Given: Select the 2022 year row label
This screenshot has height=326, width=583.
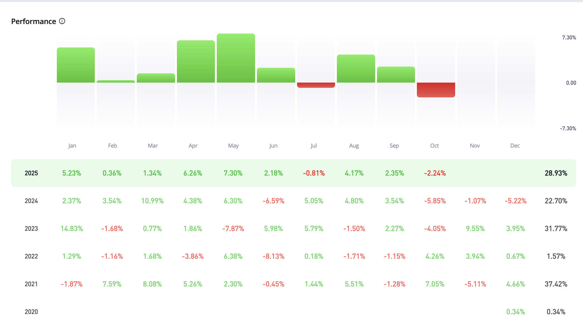Looking at the screenshot, I should pos(31,256).
